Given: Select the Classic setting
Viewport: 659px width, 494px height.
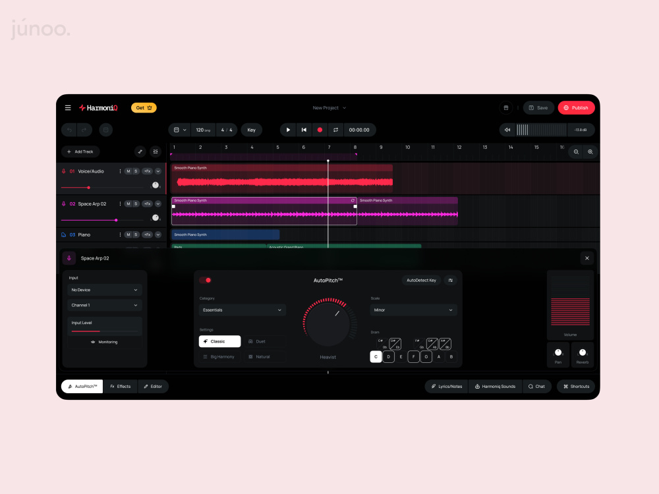Looking at the screenshot, I should point(220,341).
